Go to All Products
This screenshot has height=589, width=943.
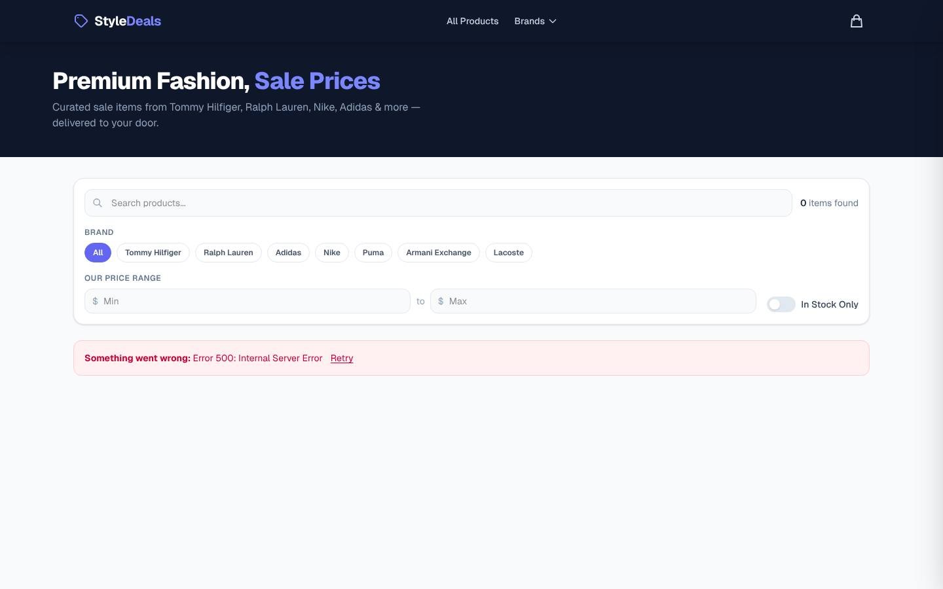coord(472,21)
